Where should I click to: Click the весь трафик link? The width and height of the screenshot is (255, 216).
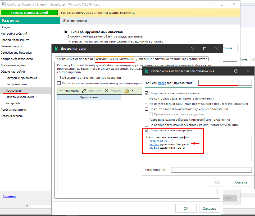pos(158,141)
